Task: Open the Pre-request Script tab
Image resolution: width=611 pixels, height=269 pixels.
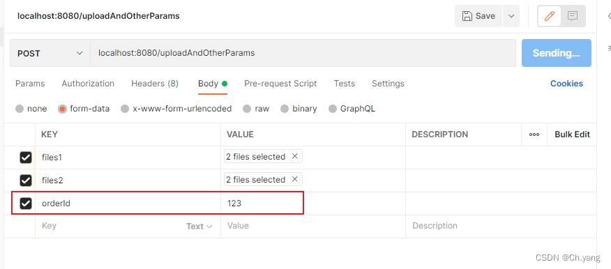Action: click(x=280, y=84)
